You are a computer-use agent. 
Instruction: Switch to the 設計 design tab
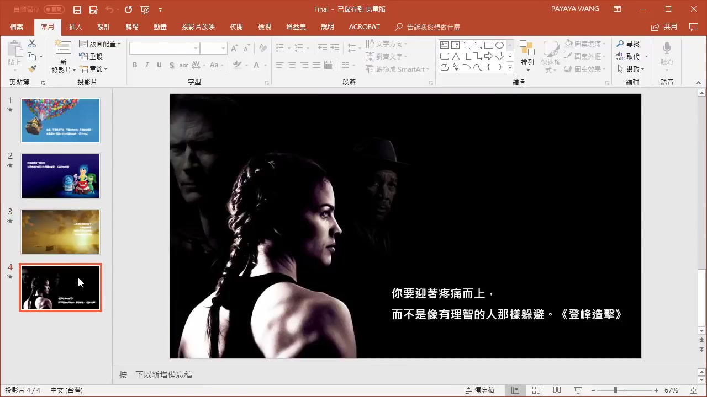104,27
